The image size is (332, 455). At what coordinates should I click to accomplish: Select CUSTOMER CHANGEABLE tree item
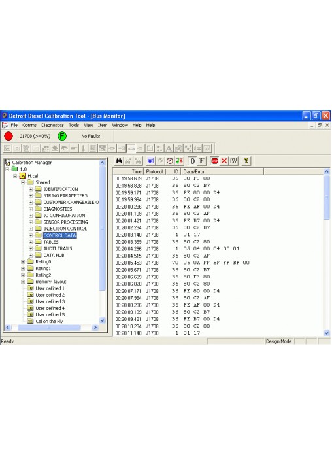(71, 202)
